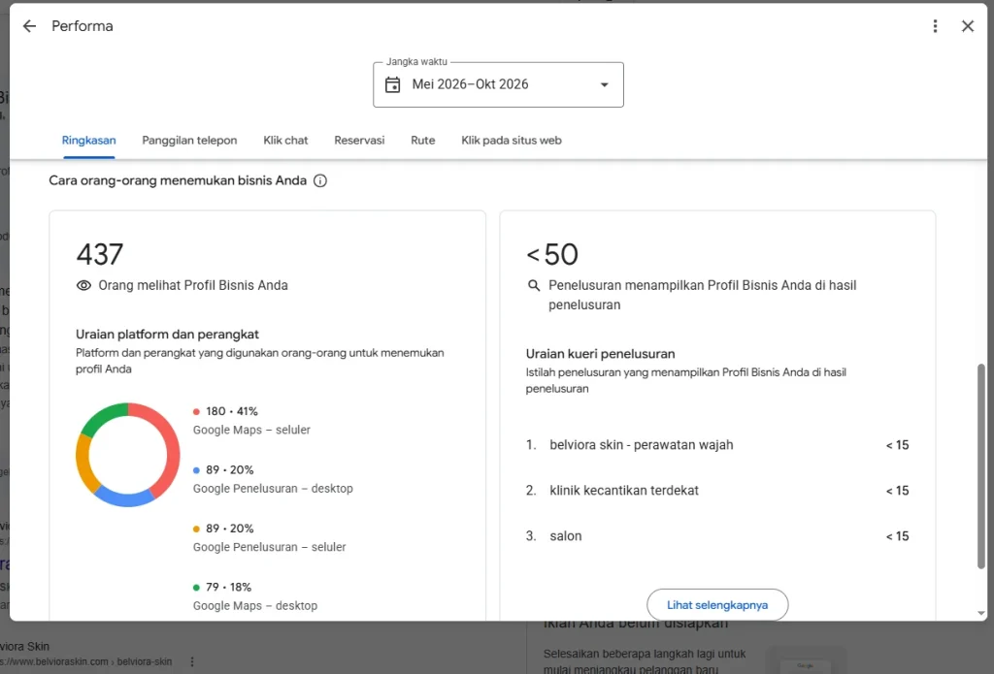Click the blue Google Penelusuran desktop legend dot
Screen dimensions: 994x674
(x=196, y=470)
